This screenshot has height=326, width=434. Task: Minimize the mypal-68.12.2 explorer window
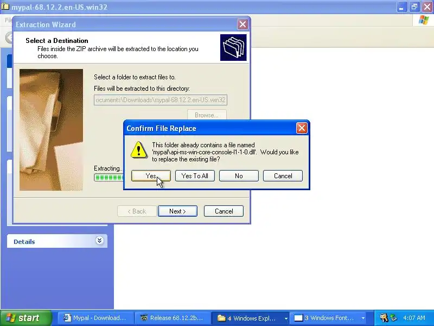click(401, 7)
